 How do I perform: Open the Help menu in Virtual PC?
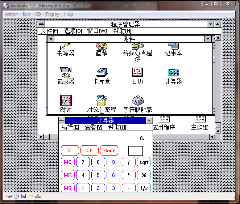pos(69,14)
